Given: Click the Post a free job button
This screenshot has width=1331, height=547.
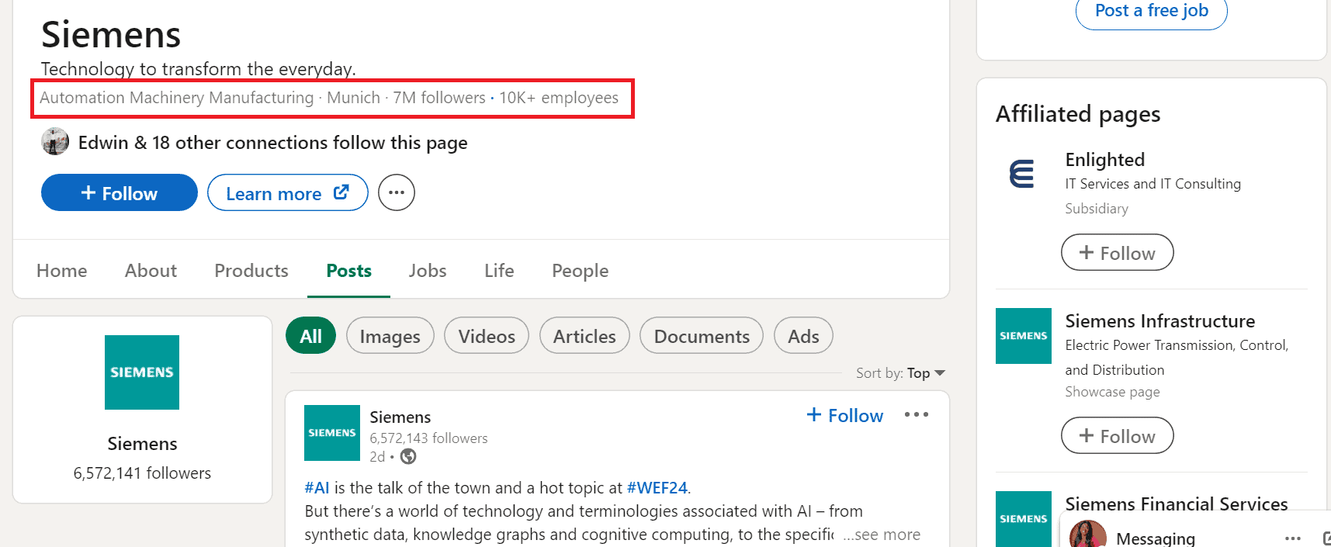Looking at the screenshot, I should click(x=1151, y=11).
